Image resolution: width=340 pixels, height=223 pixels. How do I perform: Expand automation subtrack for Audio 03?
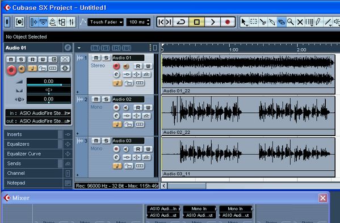pos(78,175)
